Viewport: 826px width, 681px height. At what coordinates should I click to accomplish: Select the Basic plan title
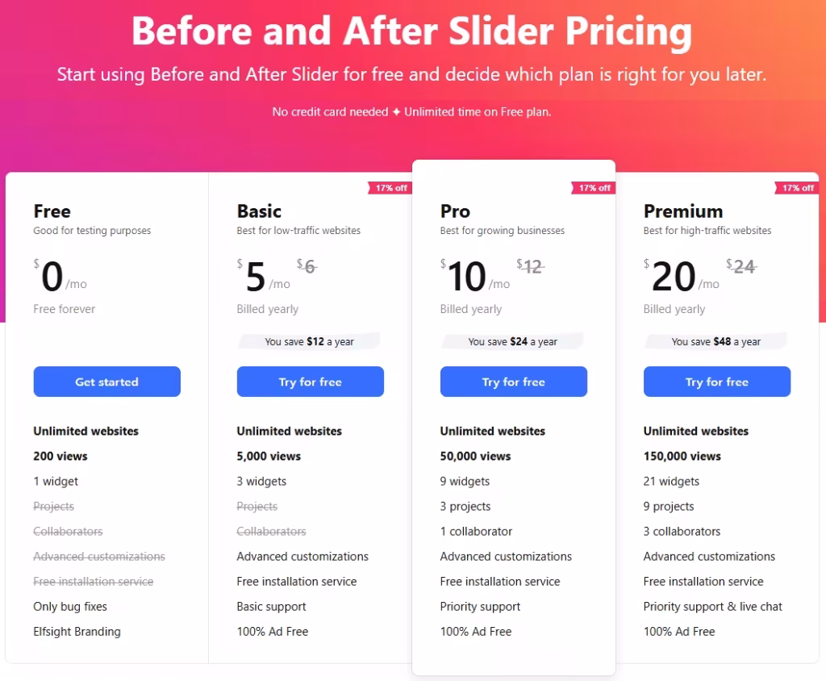pos(259,211)
